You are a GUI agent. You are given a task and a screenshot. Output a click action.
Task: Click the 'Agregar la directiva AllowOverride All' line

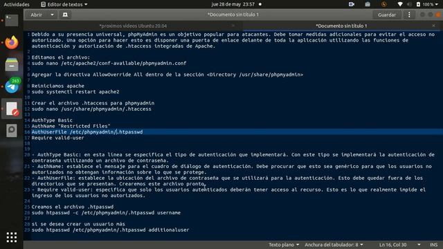click(x=168, y=75)
